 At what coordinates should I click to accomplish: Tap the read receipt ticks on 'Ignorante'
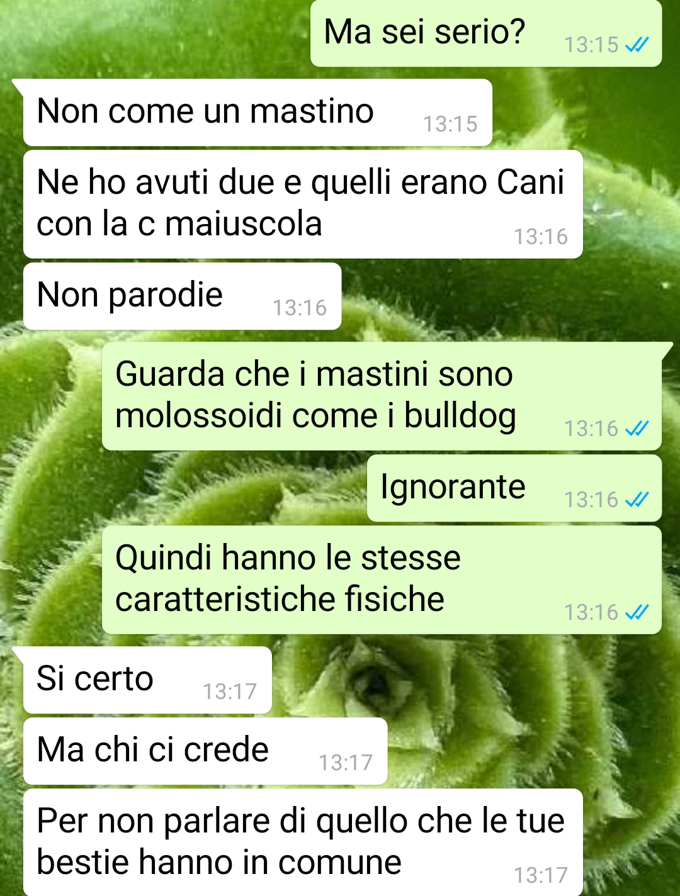[x=637, y=500]
